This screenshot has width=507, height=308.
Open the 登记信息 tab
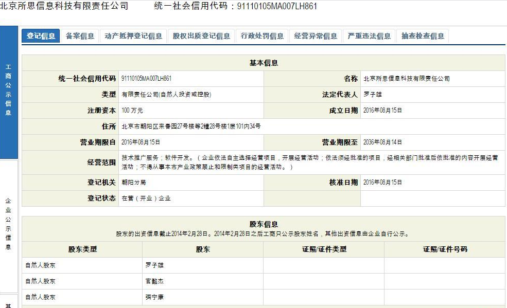click(x=41, y=36)
